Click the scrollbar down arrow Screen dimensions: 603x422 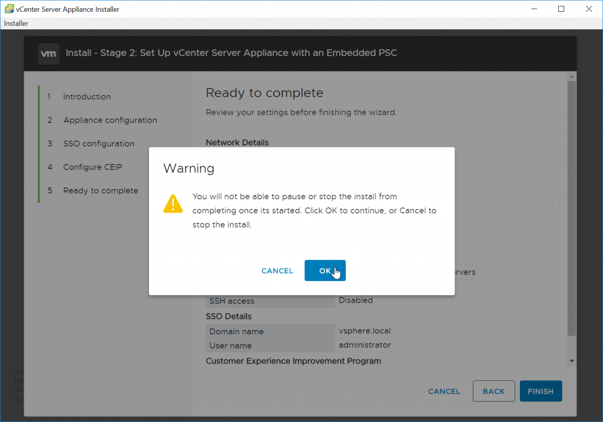[x=572, y=361]
